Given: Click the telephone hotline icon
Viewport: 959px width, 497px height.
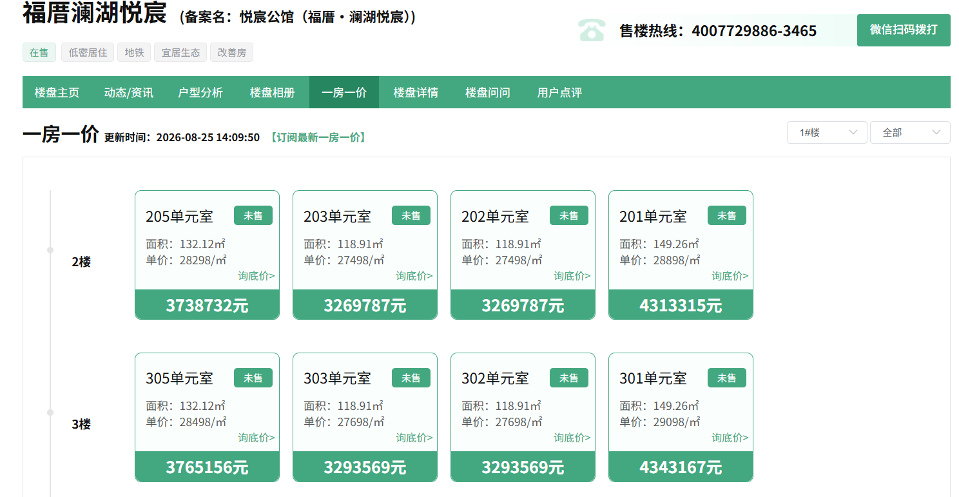Looking at the screenshot, I should pos(592,30).
